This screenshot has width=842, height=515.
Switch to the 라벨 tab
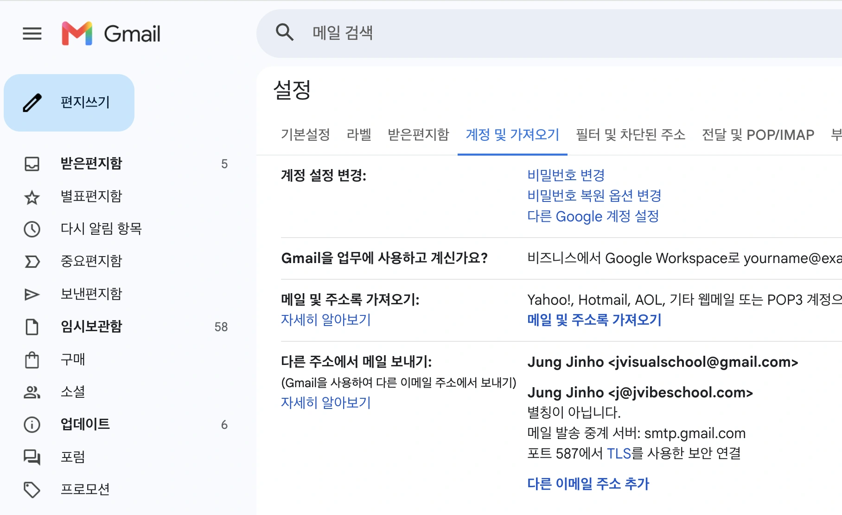click(359, 135)
